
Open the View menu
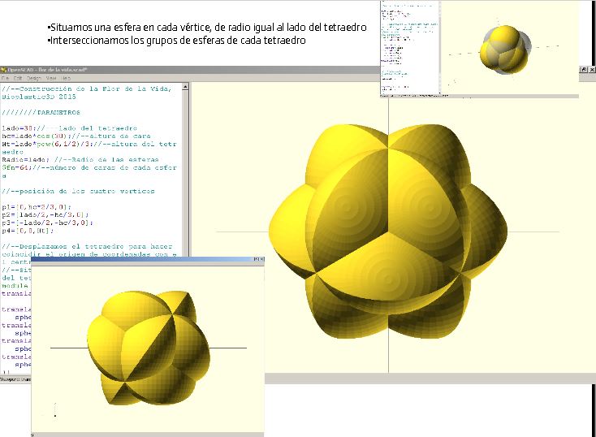coord(51,78)
